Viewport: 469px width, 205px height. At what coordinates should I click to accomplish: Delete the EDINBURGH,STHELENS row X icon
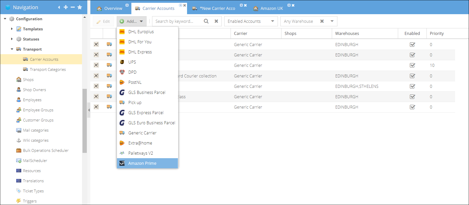click(96, 86)
